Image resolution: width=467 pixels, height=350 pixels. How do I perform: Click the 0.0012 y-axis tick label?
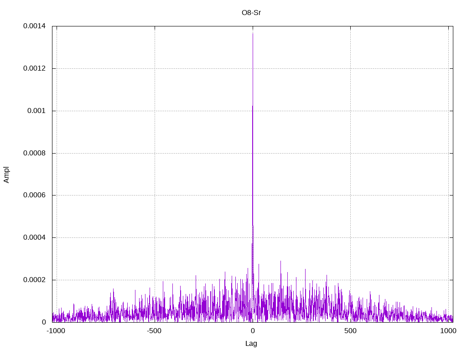click(34, 68)
